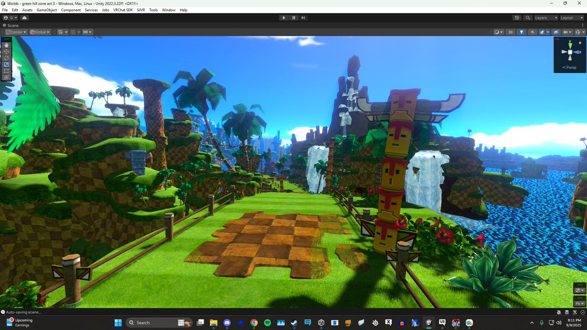This screenshot has width=587, height=330.
Task: Click the Windows Start button
Action: click(x=118, y=323)
